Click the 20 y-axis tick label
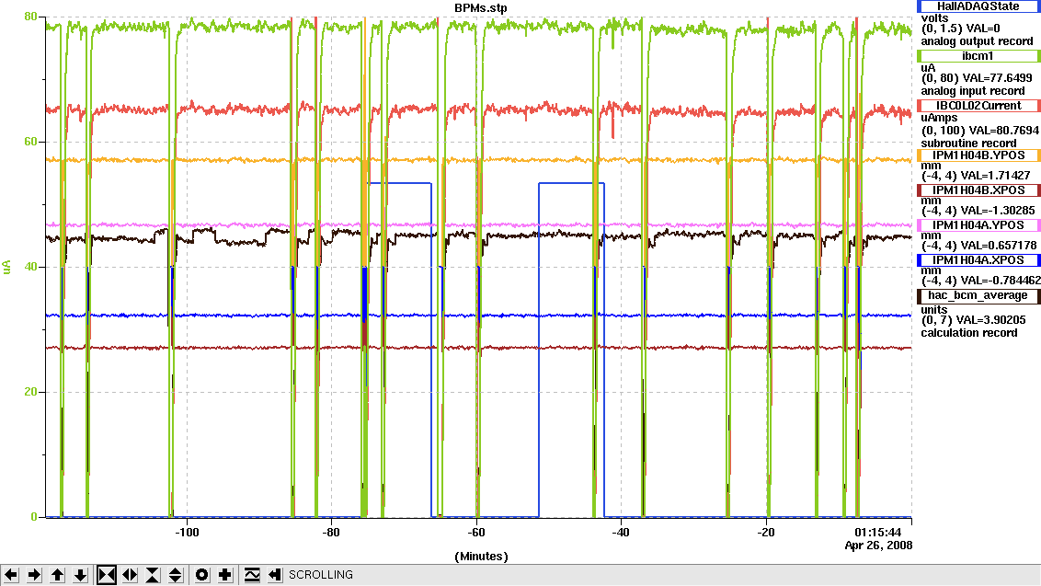 (x=30, y=392)
